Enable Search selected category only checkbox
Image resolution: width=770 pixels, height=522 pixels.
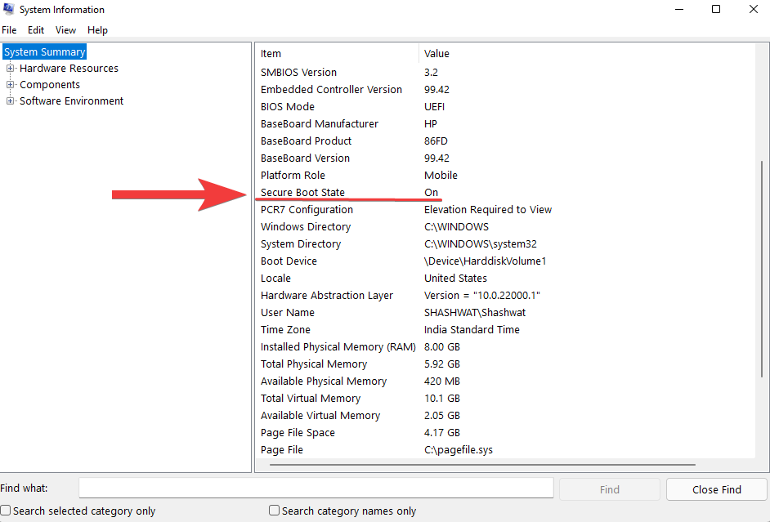[x=7, y=511]
